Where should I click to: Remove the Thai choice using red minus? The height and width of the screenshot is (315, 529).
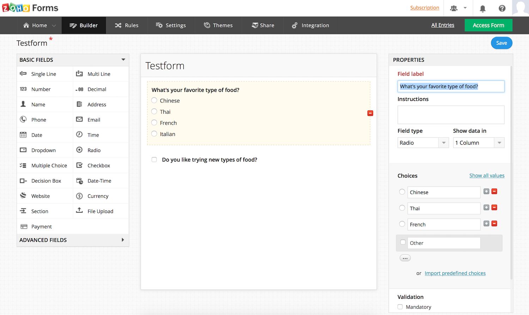[494, 208]
